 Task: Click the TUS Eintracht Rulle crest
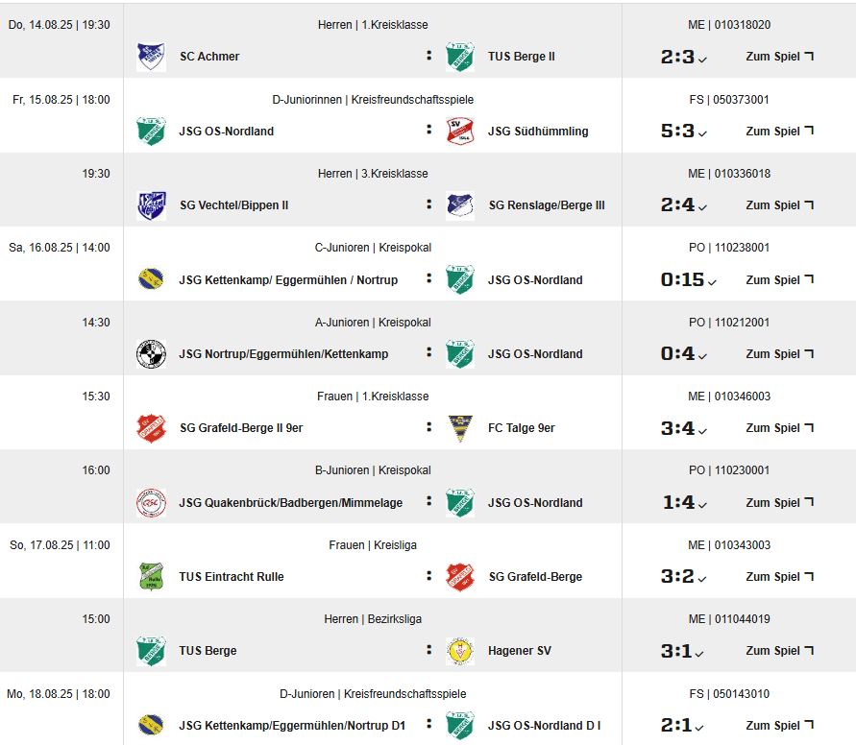coord(151,576)
